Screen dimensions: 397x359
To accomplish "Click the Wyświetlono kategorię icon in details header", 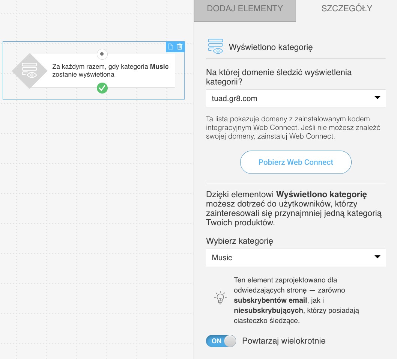I will point(215,46).
